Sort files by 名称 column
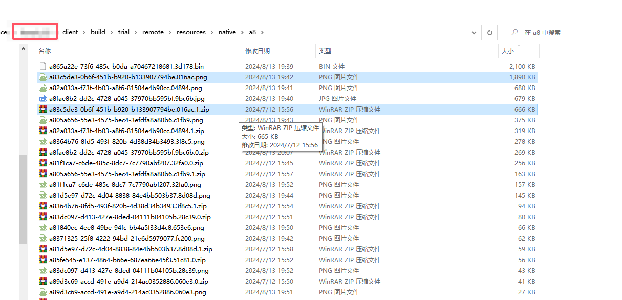622x300 pixels. (x=45, y=51)
